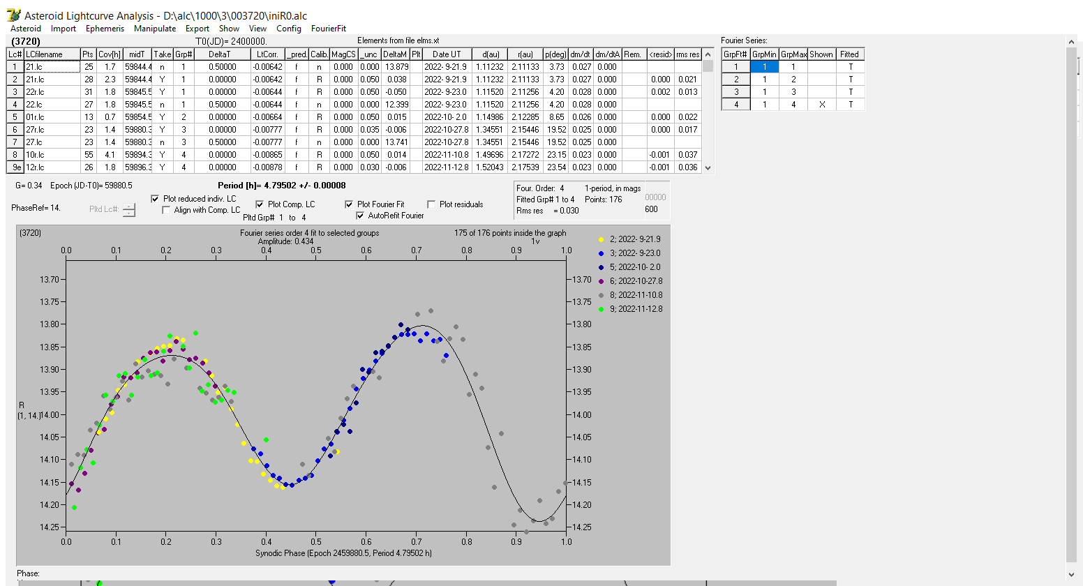
Task: Click the Rms res = 0.030 text
Action: [548, 211]
